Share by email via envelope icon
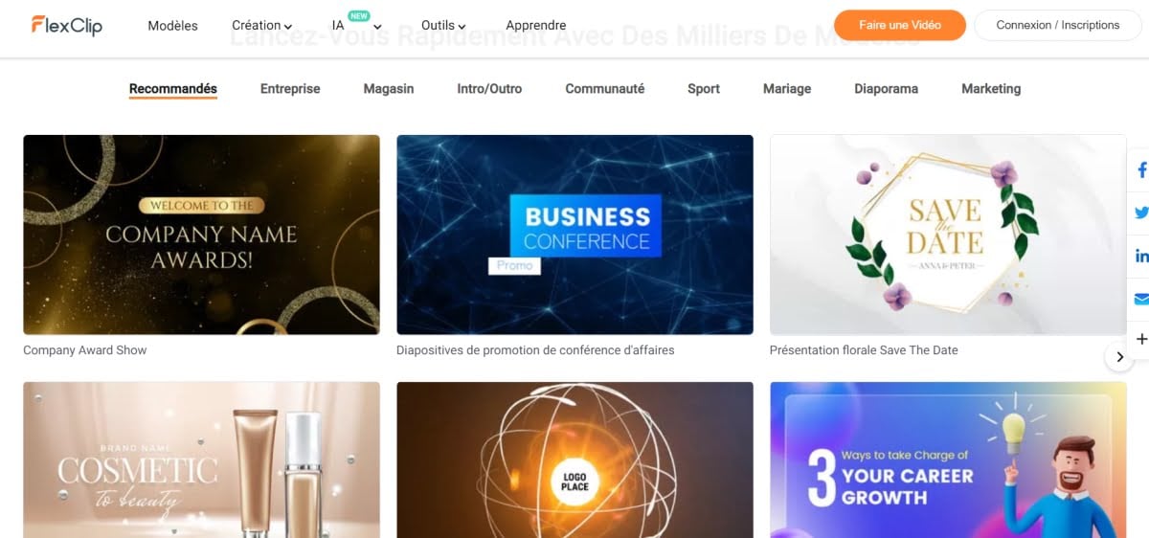 pos(1140,299)
